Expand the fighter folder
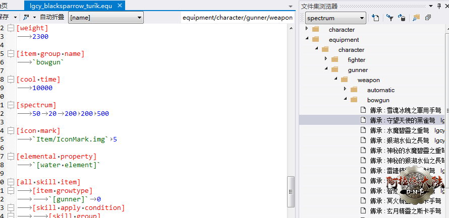Image resolution: width=449 pixels, height=218 pixels. click(x=326, y=59)
